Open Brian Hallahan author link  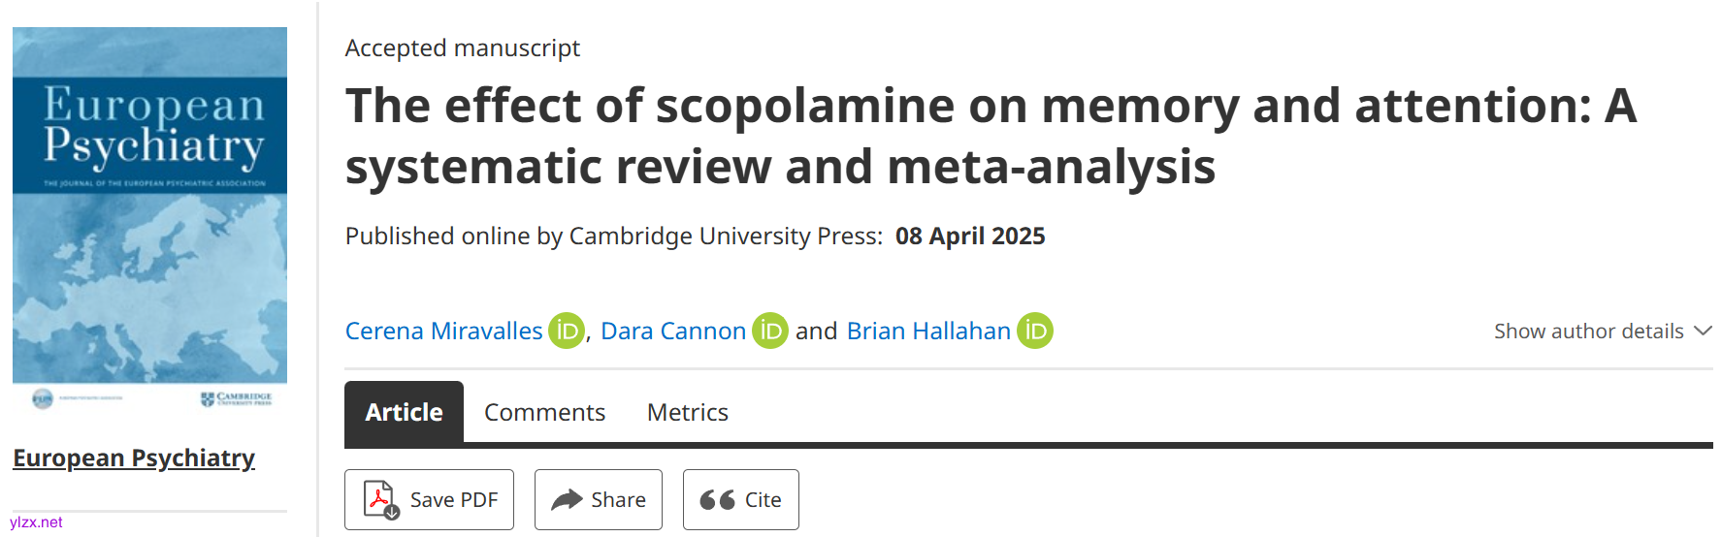928,332
